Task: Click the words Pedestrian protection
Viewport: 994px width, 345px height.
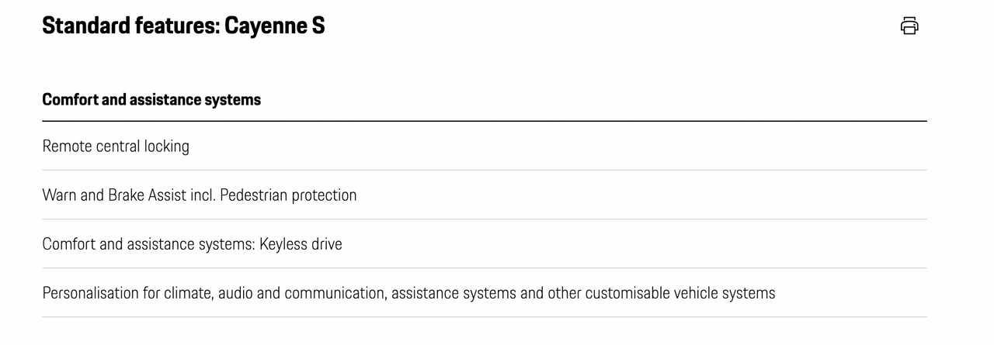Action: click(x=288, y=195)
